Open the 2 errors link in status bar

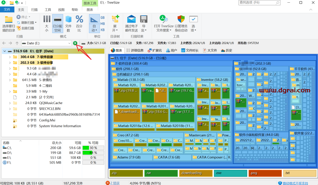click(x=115, y=183)
